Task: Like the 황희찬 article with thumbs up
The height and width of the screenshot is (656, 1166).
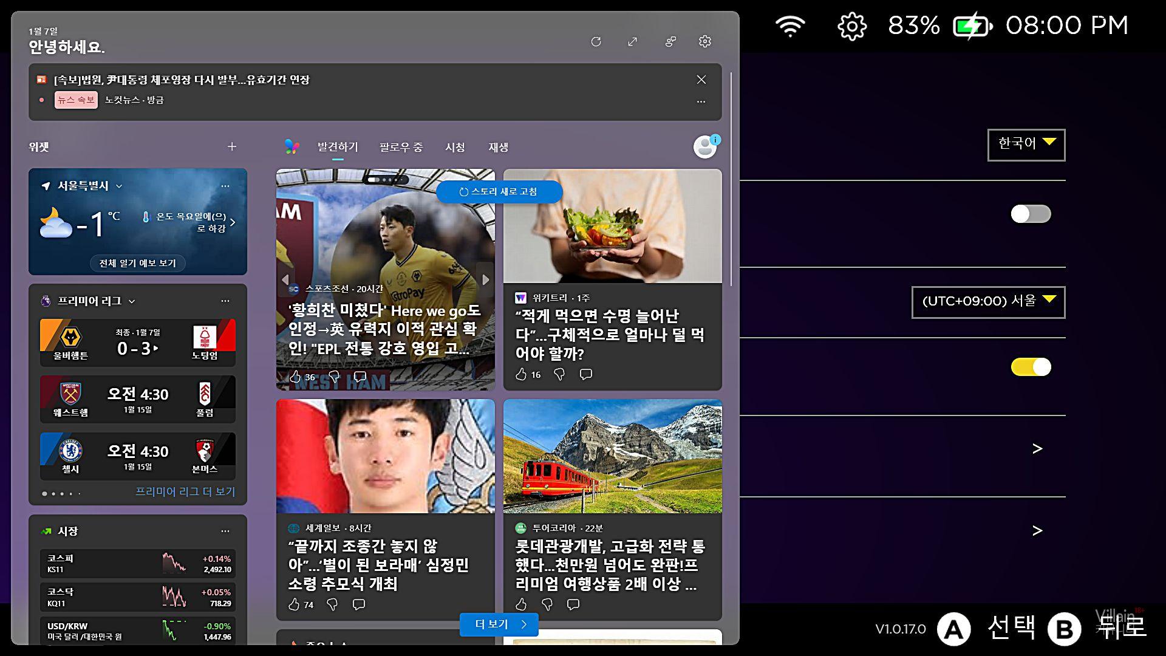Action: [x=296, y=377]
